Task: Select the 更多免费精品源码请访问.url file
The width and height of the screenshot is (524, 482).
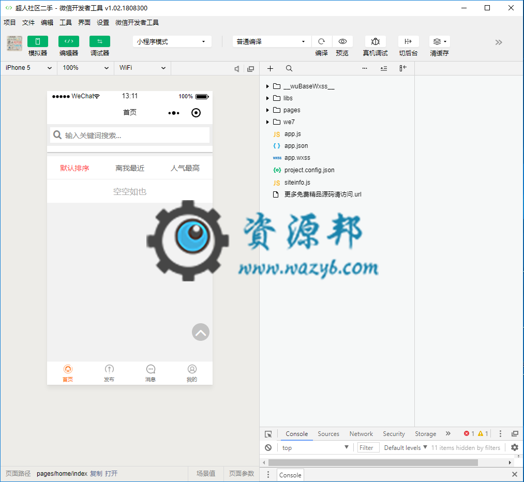Action: point(323,194)
